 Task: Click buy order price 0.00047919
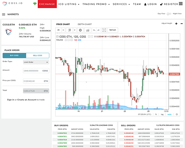62,140
